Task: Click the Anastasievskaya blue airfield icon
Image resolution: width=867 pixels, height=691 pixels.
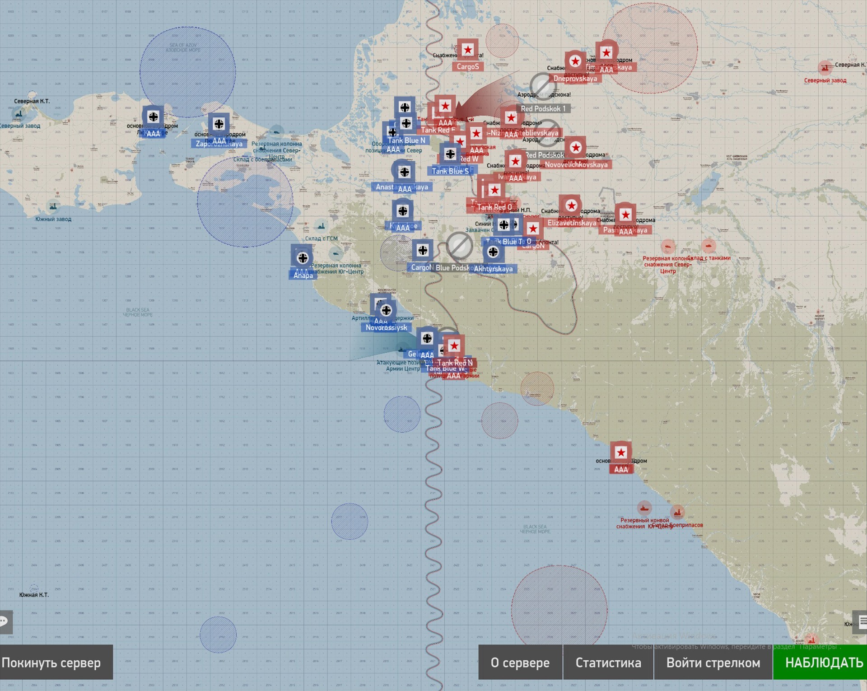Action: point(404,172)
